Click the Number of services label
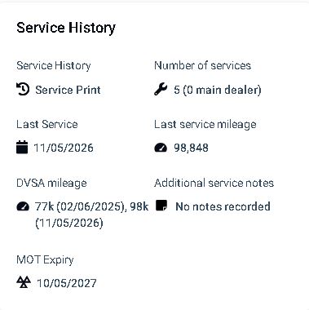309x310 pixels. click(202, 65)
